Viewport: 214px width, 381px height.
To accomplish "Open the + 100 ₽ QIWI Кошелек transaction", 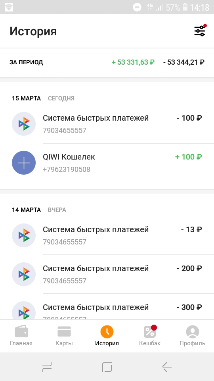I will (107, 163).
